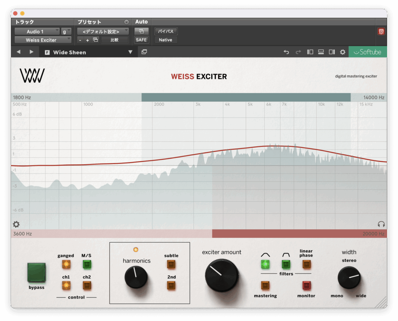Toggle the SAFE automation button

[141, 40]
